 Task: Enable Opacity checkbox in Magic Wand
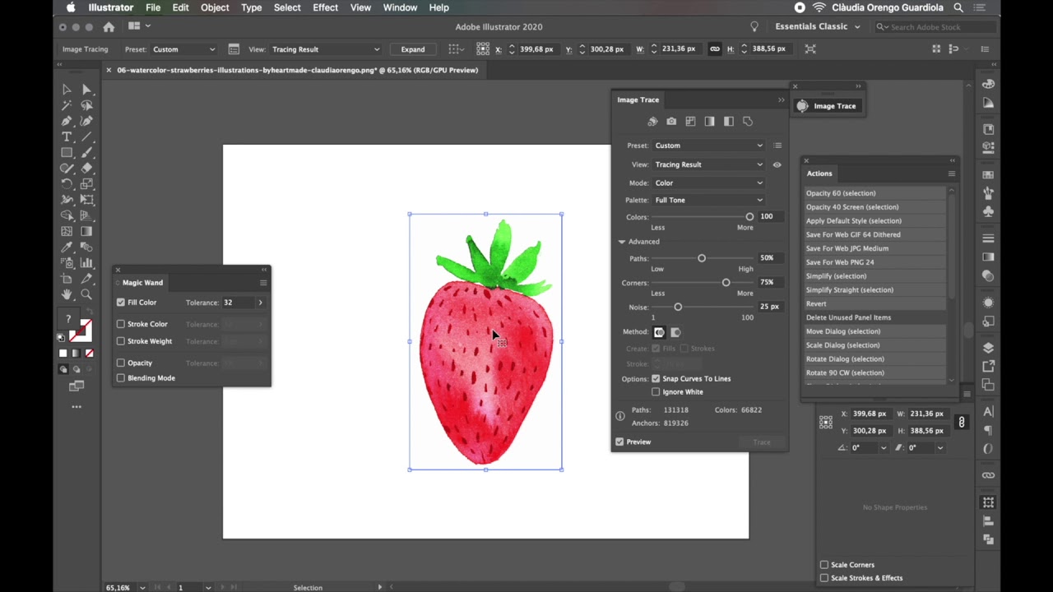[x=121, y=363]
